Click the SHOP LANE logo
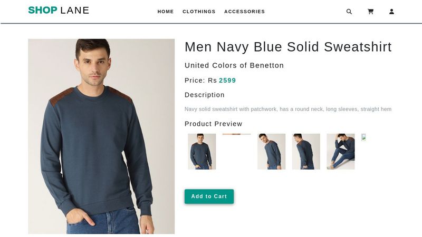The height and width of the screenshot is (237, 422). coord(59,11)
